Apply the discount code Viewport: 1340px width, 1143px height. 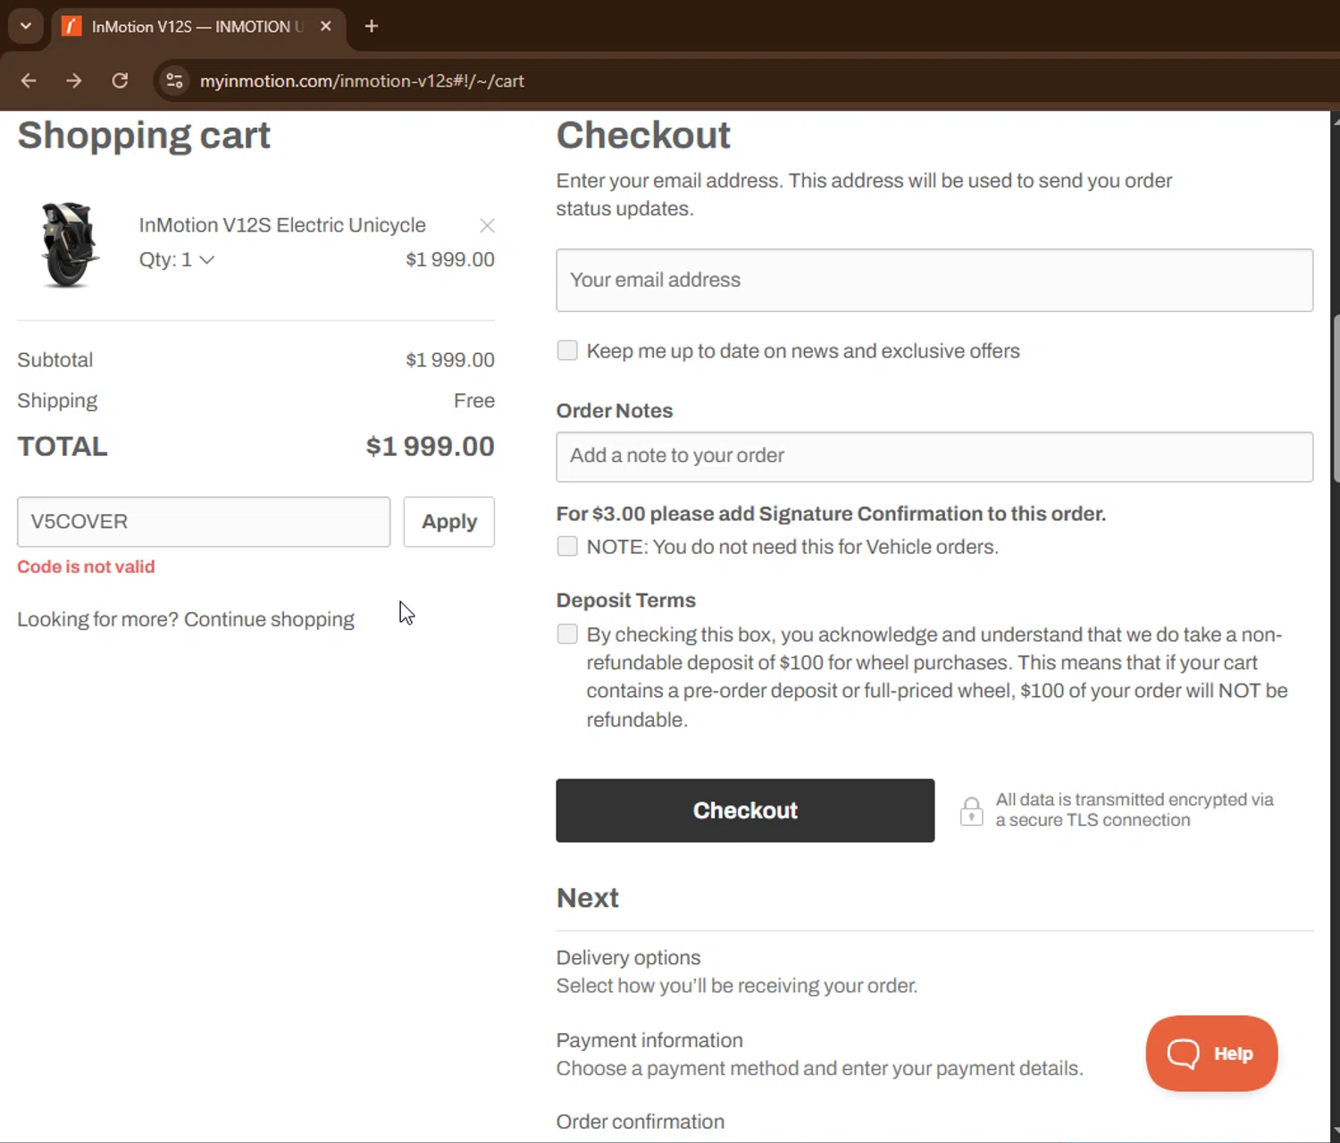[x=448, y=521]
